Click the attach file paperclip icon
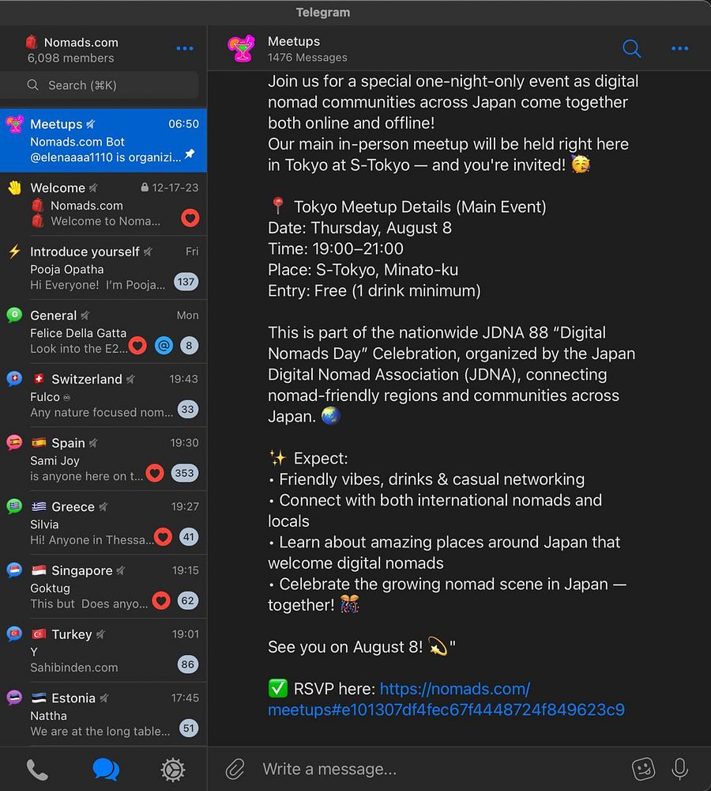Screen dimensions: 711x791 click(235, 769)
